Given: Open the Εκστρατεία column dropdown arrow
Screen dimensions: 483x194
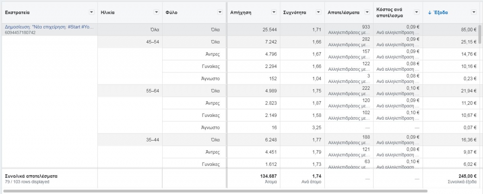Looking at the screenshot, I should pyautogui.click(x=91, y=12).
